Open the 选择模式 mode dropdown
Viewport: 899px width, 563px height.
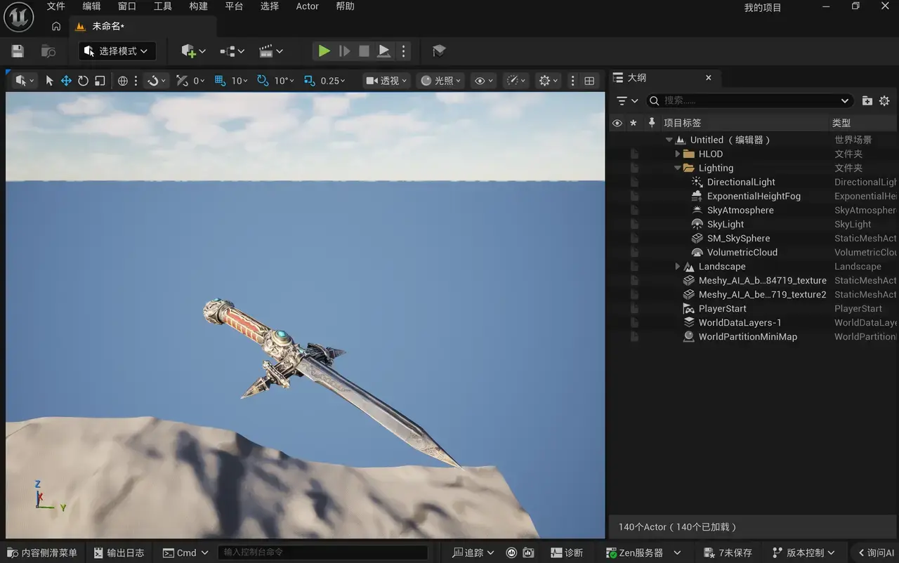tap(117, 51)
